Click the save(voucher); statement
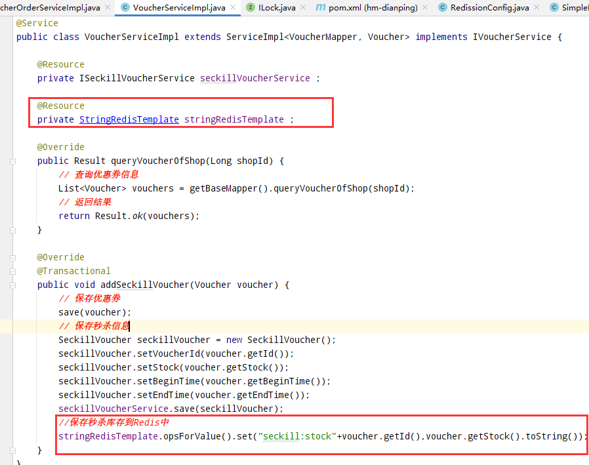The image size is (589, 465). pyautogui.click(x=94, y=312)
